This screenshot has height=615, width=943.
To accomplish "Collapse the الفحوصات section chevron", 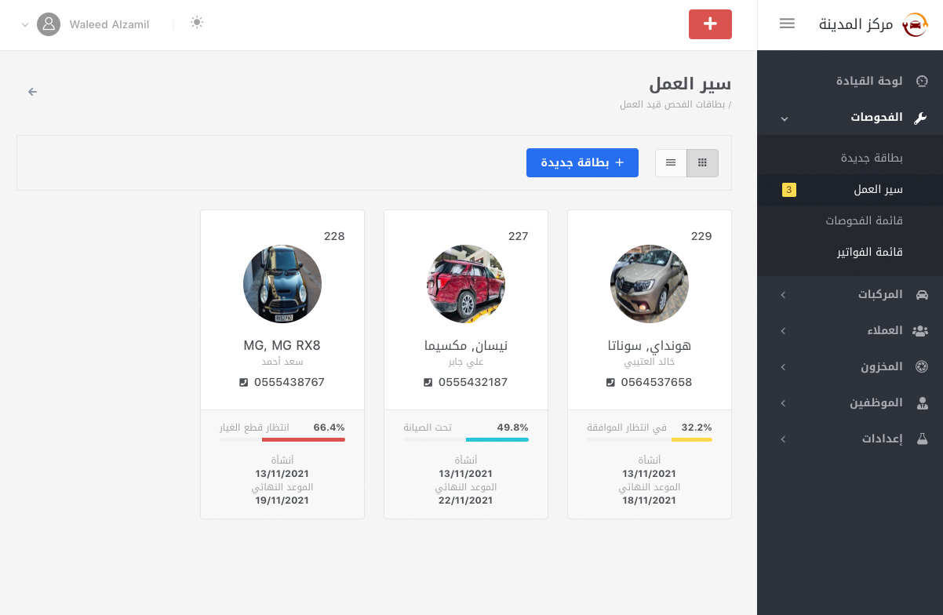I will tap(784, 118).
